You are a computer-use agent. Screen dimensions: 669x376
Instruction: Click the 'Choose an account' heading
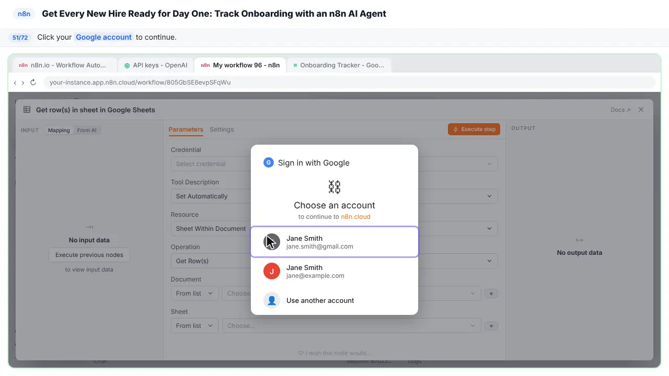pos(334,205)
